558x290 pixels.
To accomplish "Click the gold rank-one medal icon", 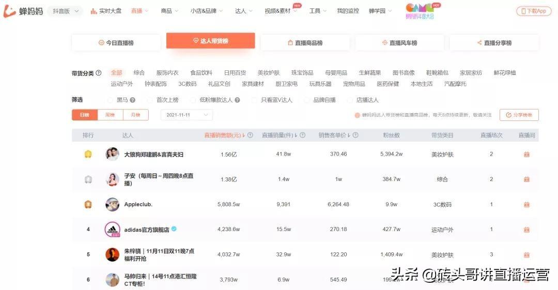I will point(88,154).
